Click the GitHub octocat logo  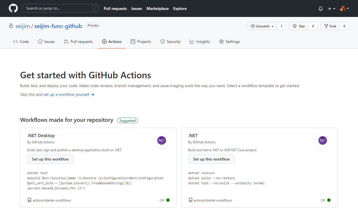13,8
